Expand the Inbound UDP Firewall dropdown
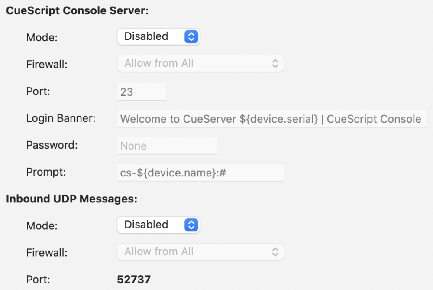 click(200, 251)
